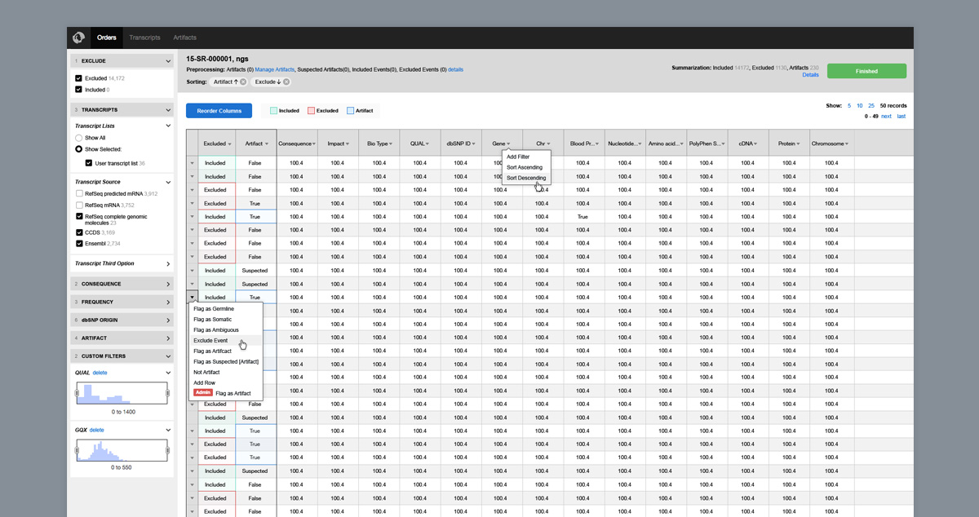
Task: Click the Excluded column sort arrow
Action: point(230,144)
